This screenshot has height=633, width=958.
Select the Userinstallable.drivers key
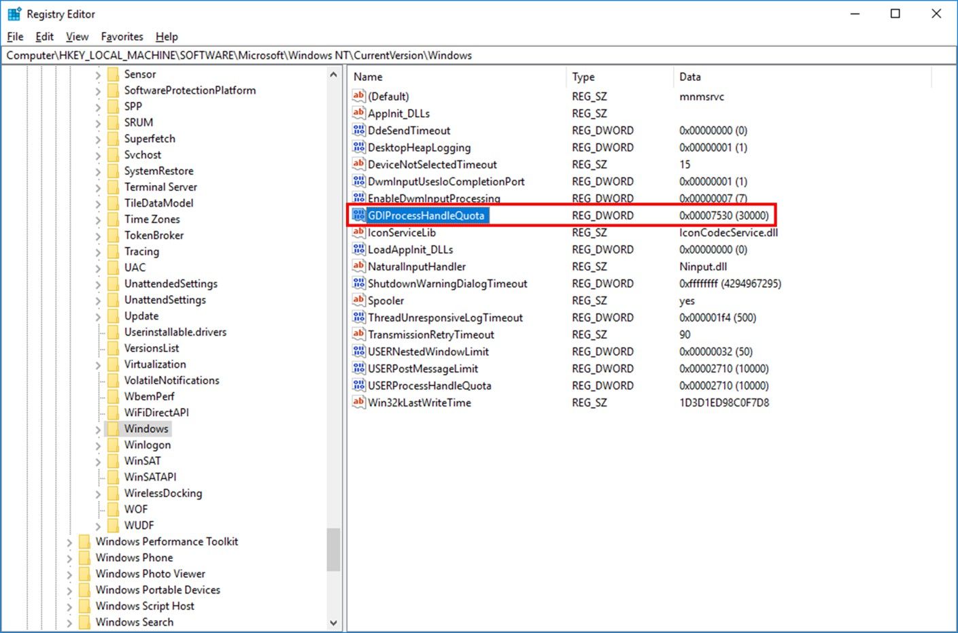tap(175, 332)
